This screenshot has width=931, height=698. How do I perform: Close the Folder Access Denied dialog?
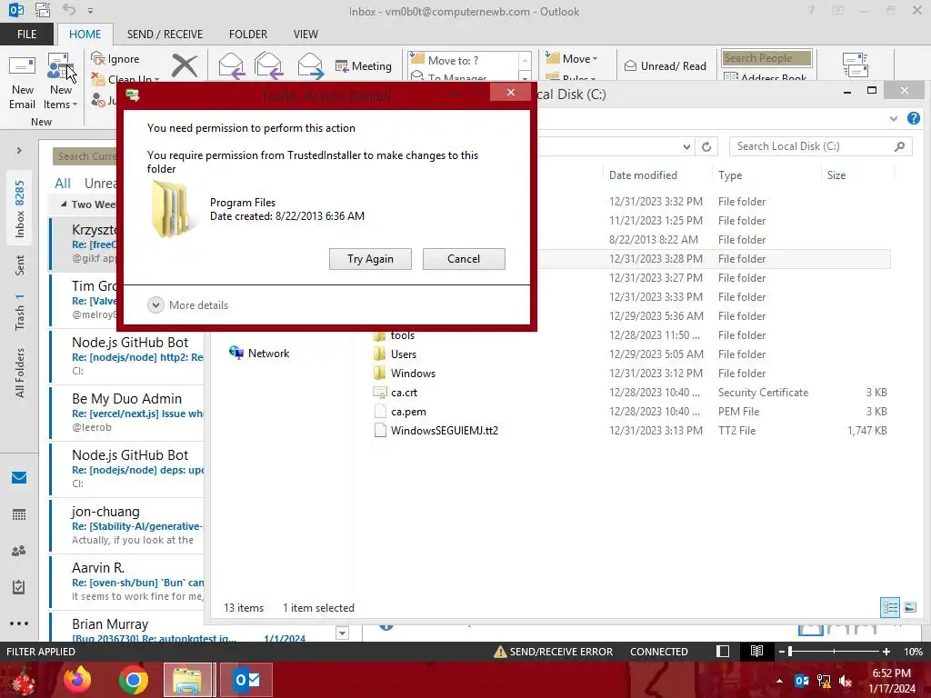[511, 93]
